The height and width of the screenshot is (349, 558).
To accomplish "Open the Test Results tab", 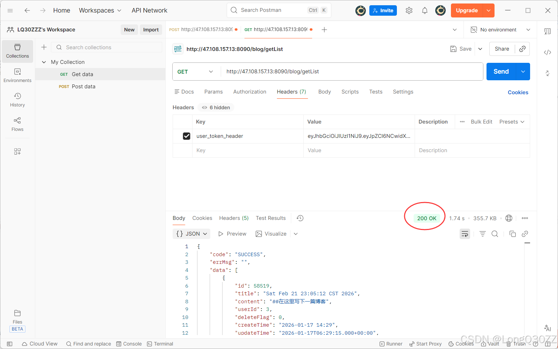I will coord(271,218).
